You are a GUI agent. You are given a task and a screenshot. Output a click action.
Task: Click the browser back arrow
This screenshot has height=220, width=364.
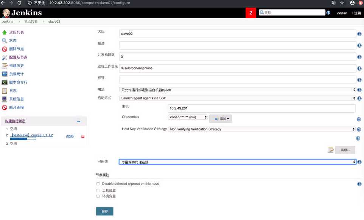3,3
